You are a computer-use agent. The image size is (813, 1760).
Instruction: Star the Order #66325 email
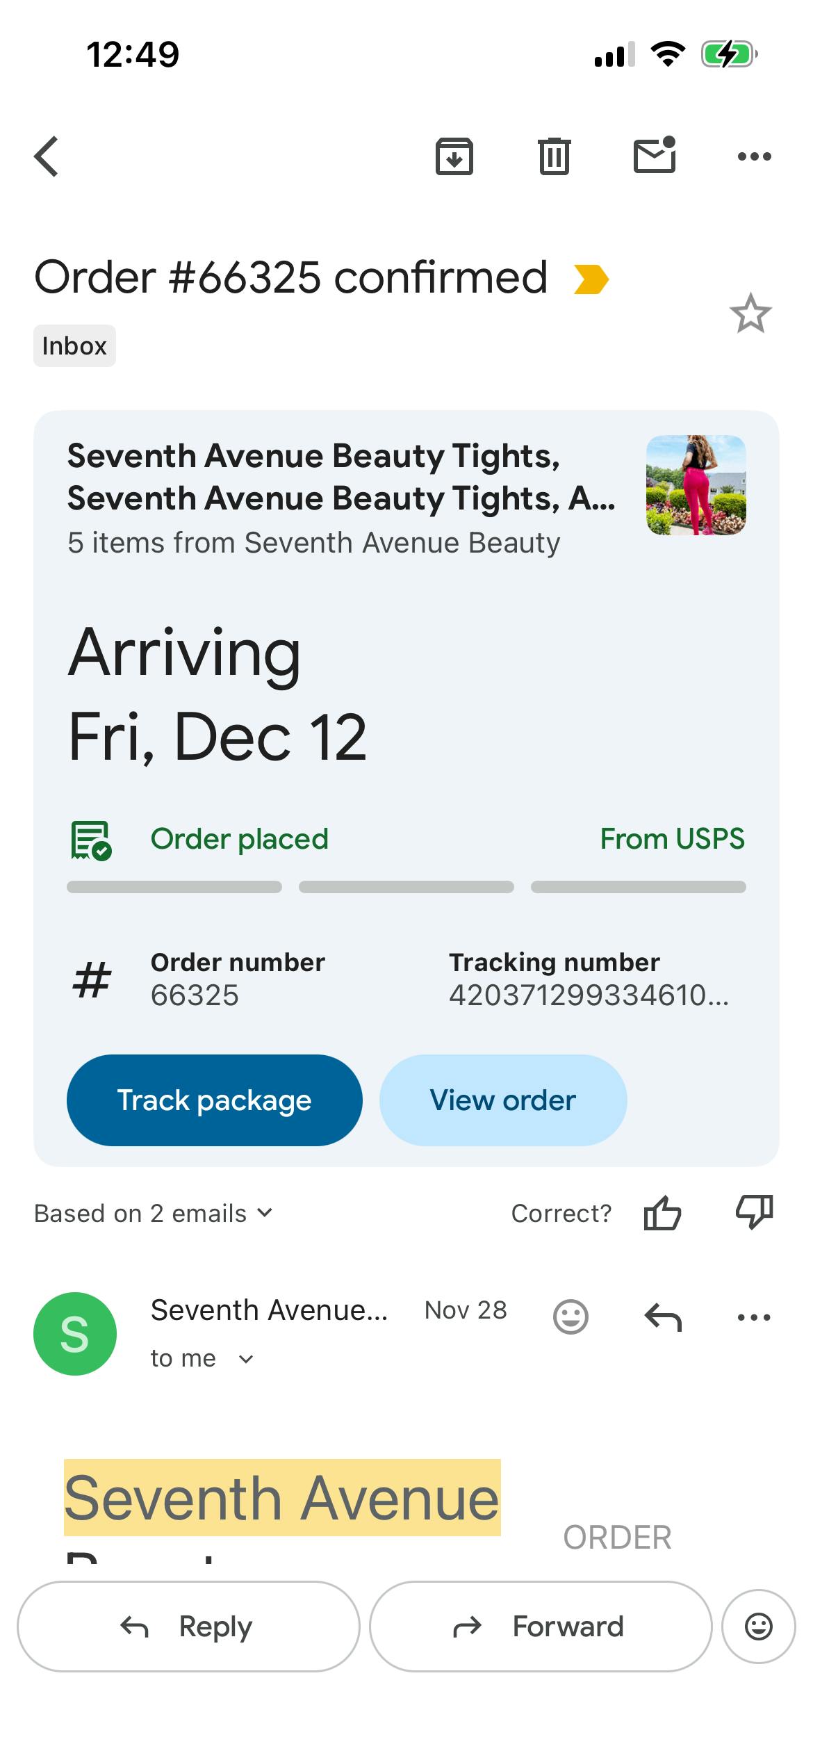tap(750, 313)
